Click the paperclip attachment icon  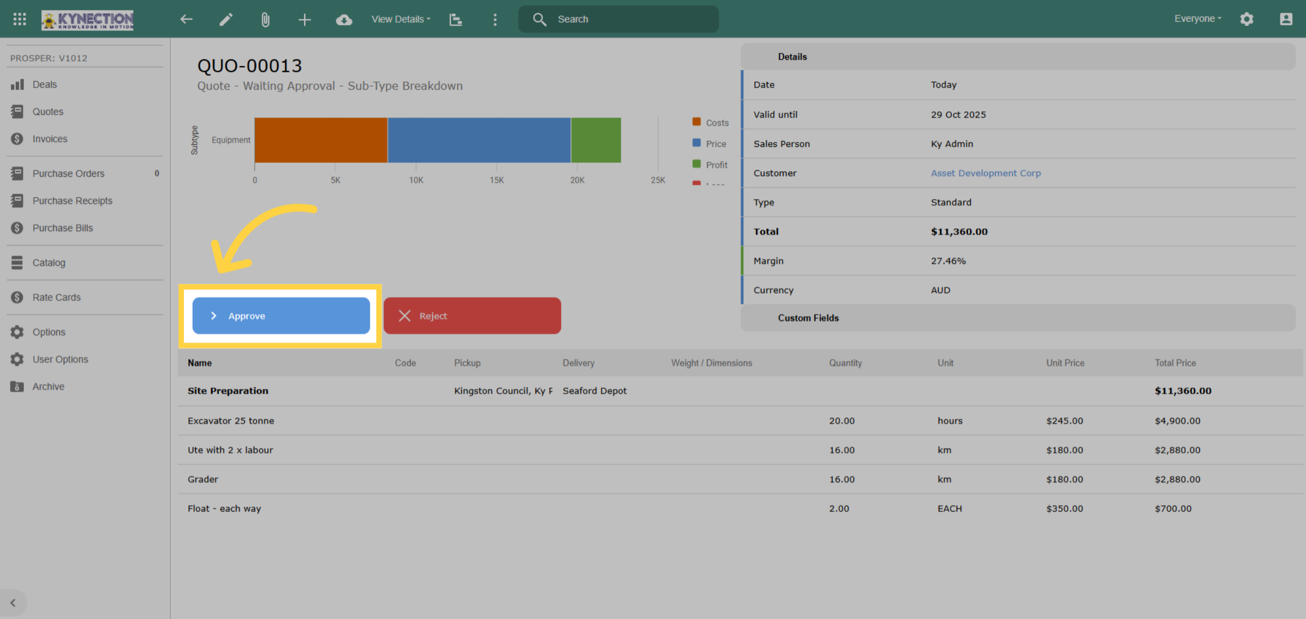coord(265,20)
